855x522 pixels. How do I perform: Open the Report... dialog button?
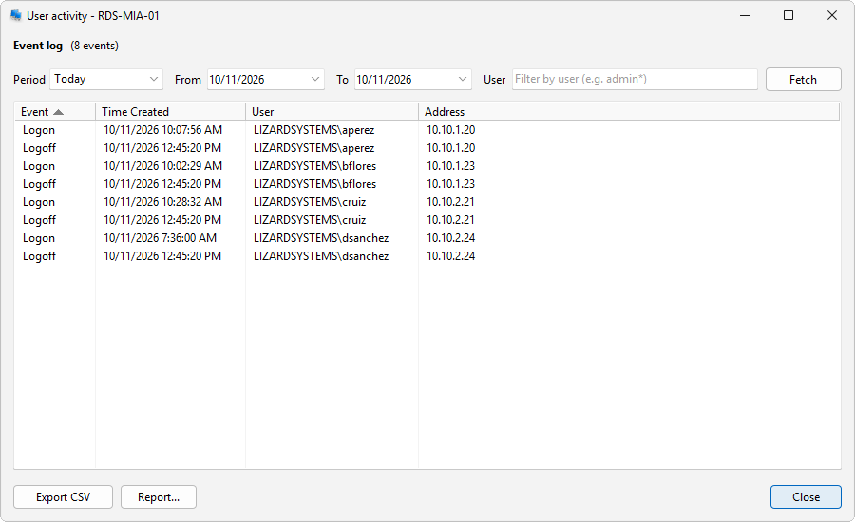coord(159,497)
